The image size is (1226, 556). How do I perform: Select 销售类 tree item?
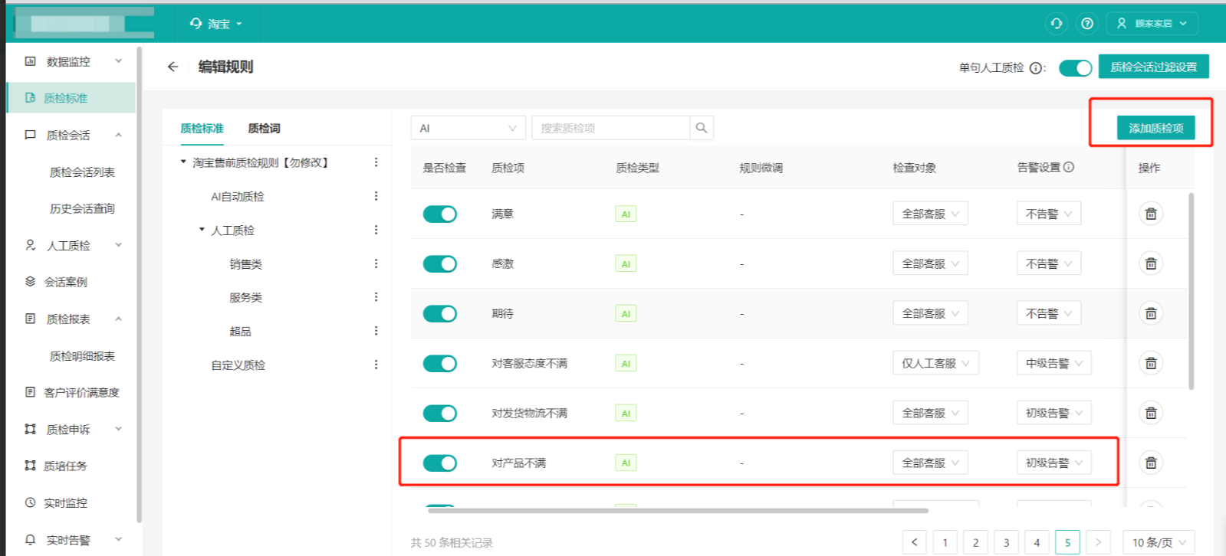coord(245,264)
